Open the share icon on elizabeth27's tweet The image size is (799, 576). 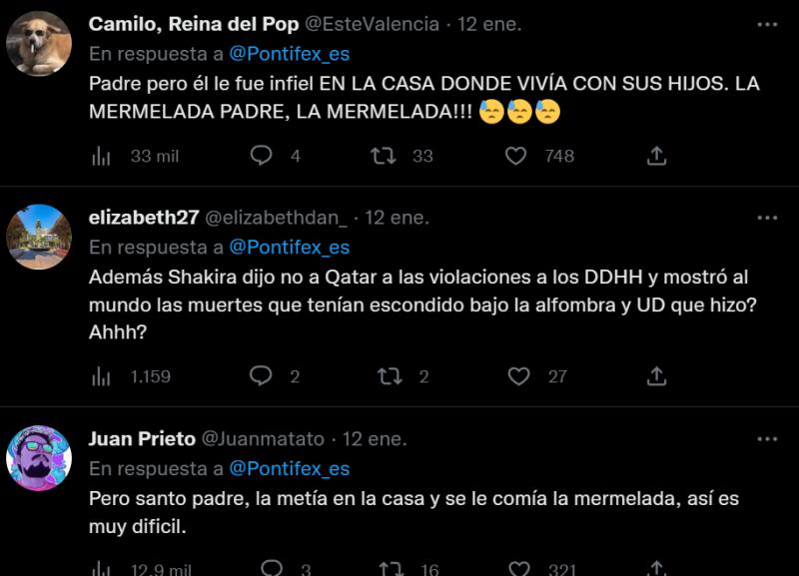pos(656,374)
